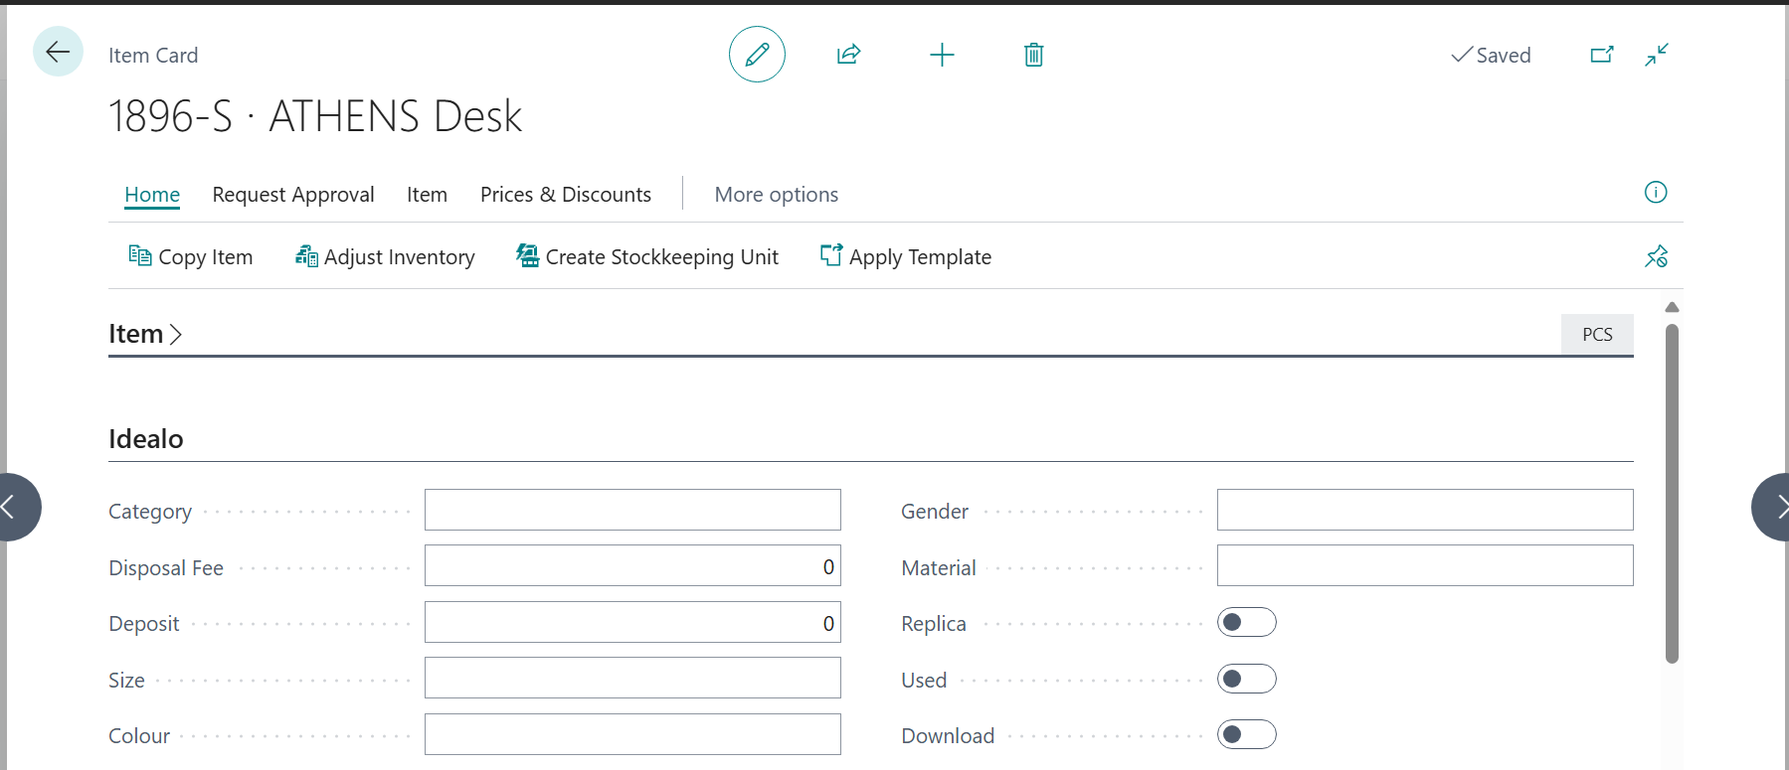Click Adjust Inventory action
Screen dimensions: 1789x770
[385, 257]
